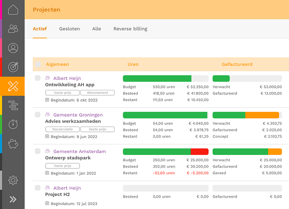The height and width of the screenshot is (209, 289).
Task: Check the Ontwerp stadspark project checkbox
Action: (37, 151)
